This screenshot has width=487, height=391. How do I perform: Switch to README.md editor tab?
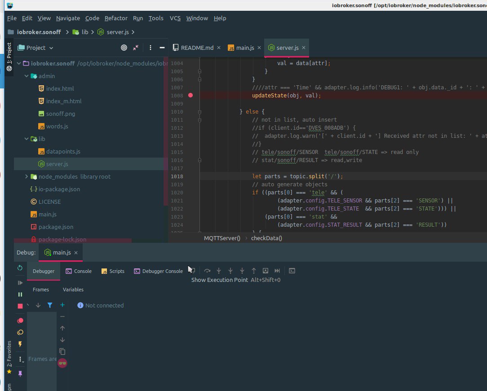click(193, 48)
